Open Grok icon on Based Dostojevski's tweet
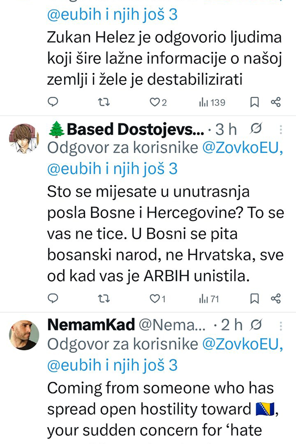296x444 pixels. pos(256,130)
